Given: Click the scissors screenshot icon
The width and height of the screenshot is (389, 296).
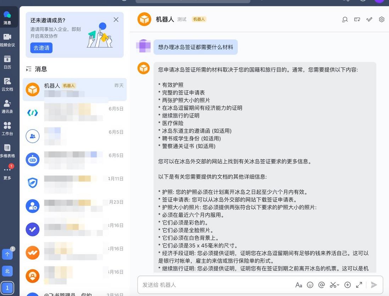Looking at the screenshot, I should (333, 285).
